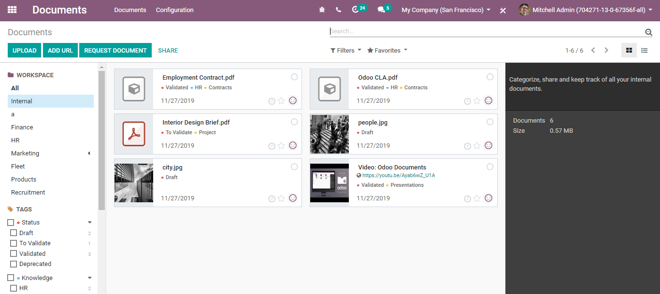
Task: Click the UPLOAD button
Action: coord(25,50)
